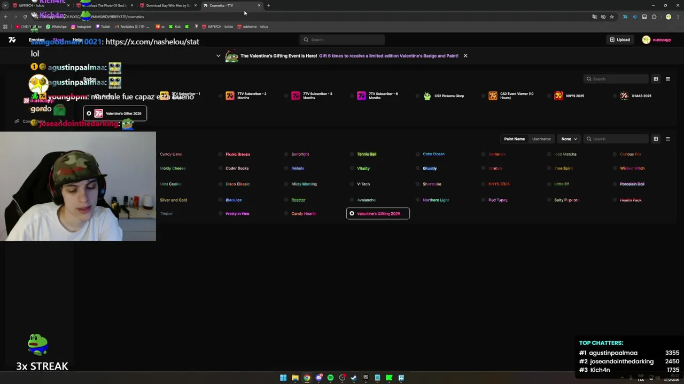Click the CS2 Pickems Glorp badge icon

427,96
